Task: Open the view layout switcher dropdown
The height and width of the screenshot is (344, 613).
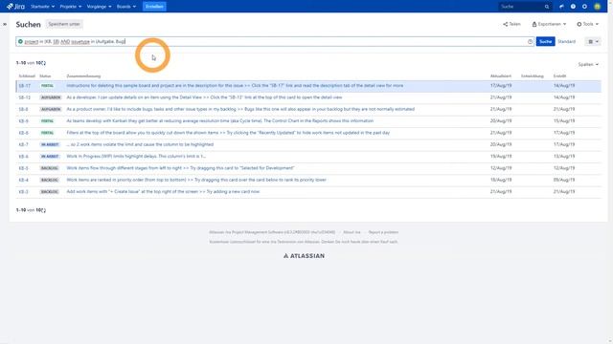Action: (x=593, y=41)
